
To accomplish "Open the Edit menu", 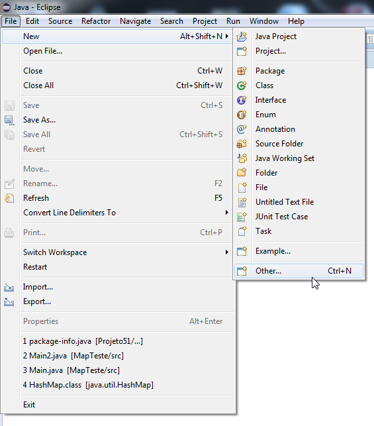I will click(32, 21).
